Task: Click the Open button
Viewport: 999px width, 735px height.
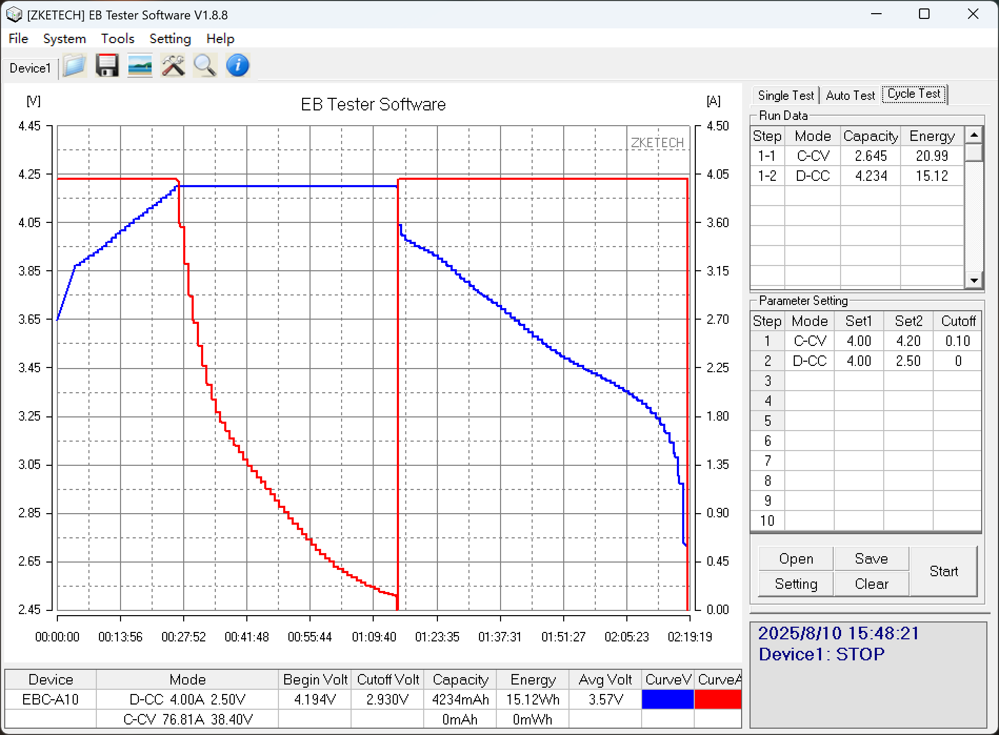Action: [796, 559]
